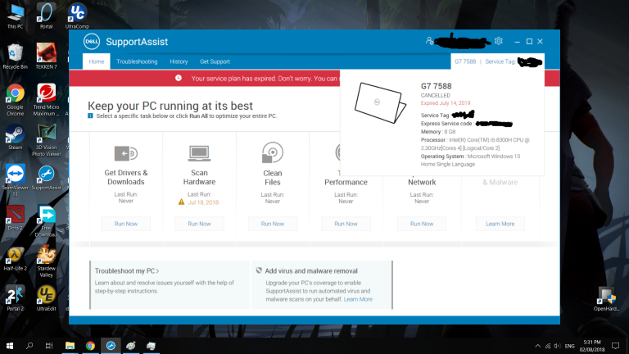Image resolution: width=629 pixels, height=354 pixels.
Task: Open 3D Vision Photo Viewer shortcut
Action: tap(46, 140)
